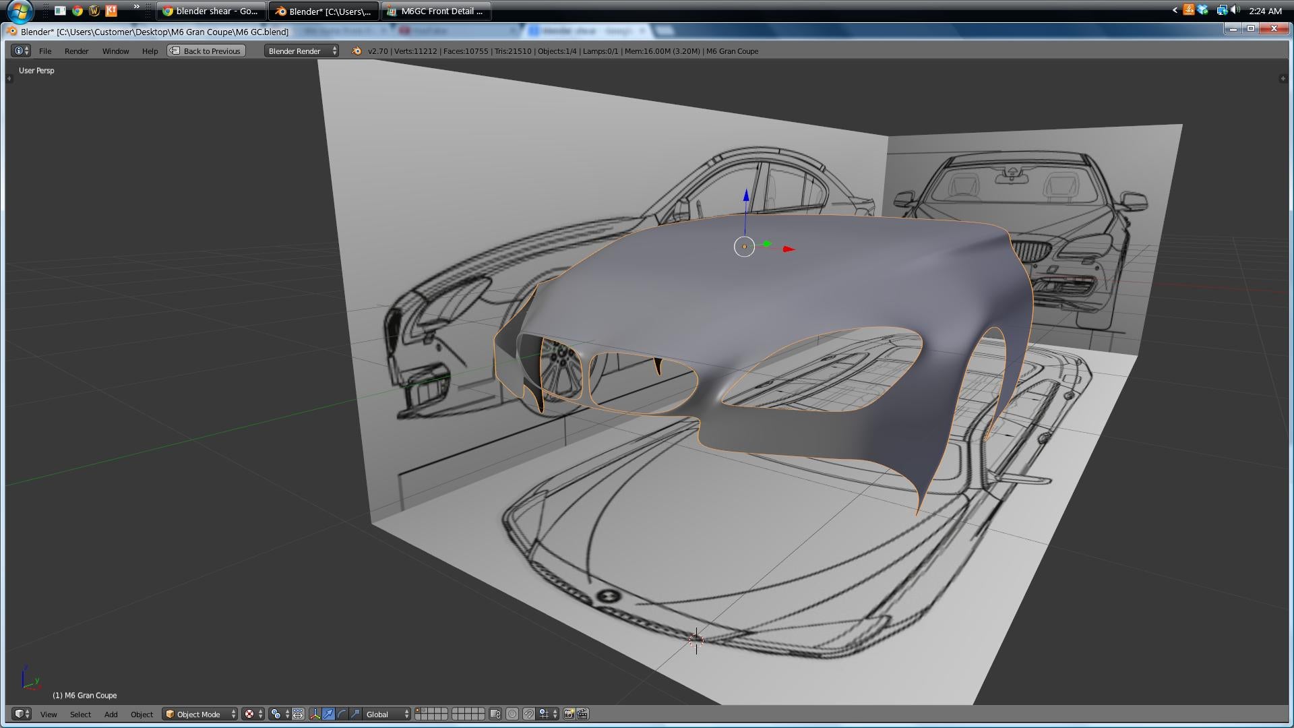Expand the properties region via right plus icon
Viewport: 1294px width, 728px height.
coord(1283,79)
